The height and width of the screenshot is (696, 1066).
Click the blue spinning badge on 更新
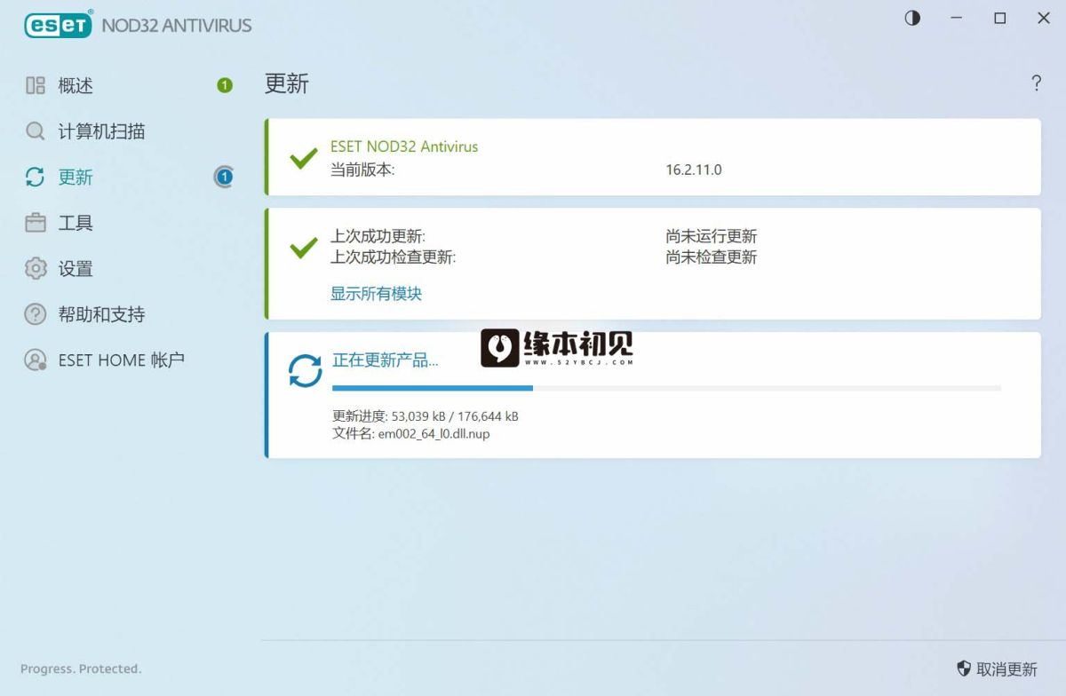224,177
